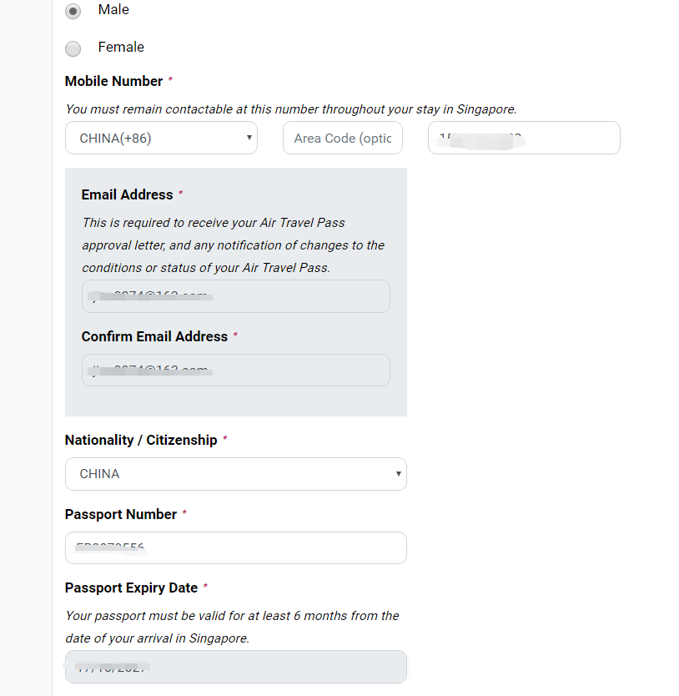Click the Passport Number input field
Screen dimensions: 679x696
[235, 548]
